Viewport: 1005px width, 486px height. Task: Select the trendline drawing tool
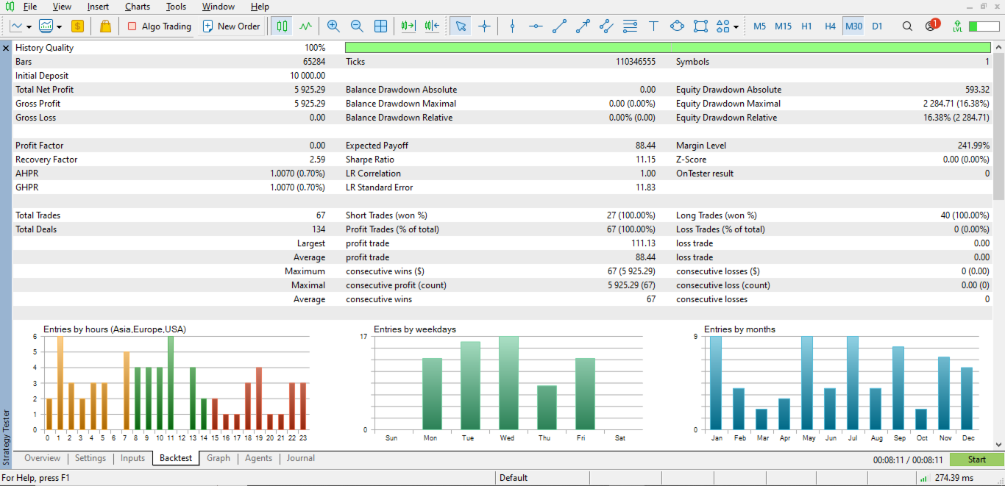click(x=559, y=26)
